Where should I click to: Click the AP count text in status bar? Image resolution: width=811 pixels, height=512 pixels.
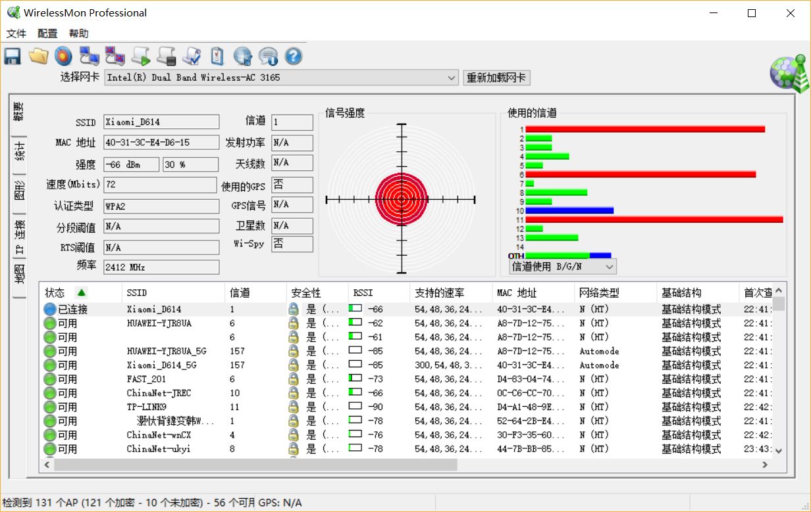[129, 503]
